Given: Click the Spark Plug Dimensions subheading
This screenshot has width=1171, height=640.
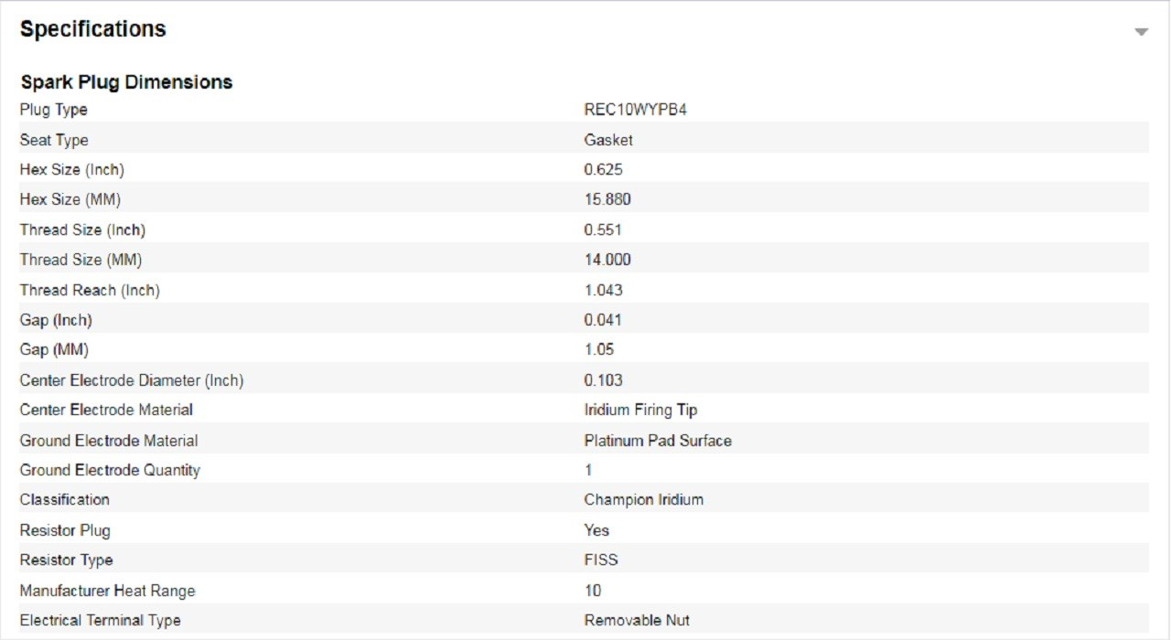Looking at the screenshot, I should pos(126,82).
